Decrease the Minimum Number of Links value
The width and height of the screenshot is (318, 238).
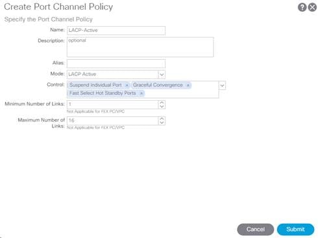(162, 107)
